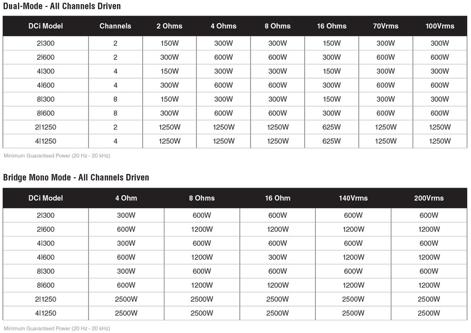This screenshot has width=471, height=333.
Task: Select the 70Vrms column header
Action: 386,26
